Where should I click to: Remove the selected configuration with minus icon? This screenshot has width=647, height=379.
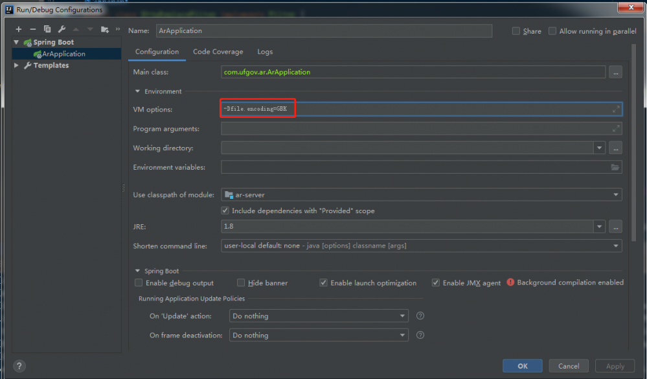coord(33,29)
